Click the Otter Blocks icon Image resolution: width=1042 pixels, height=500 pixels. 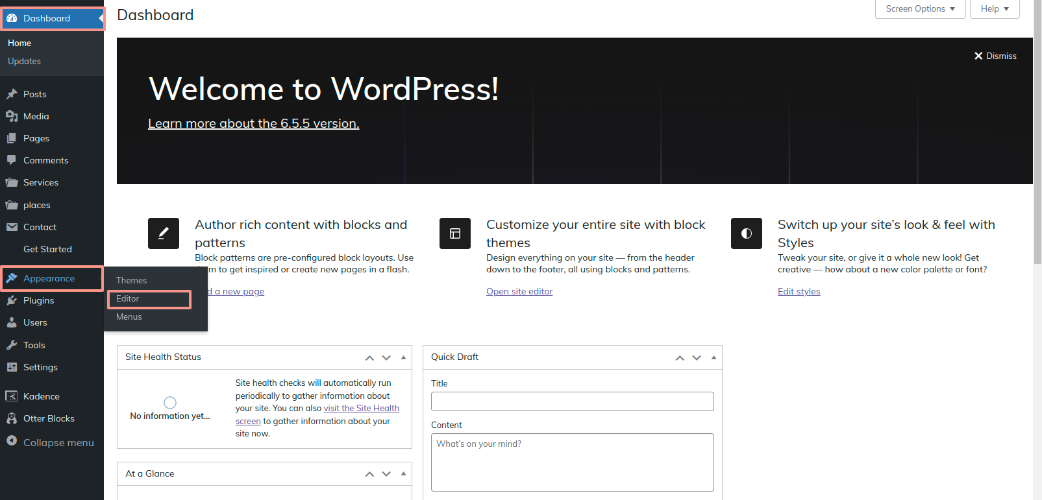pyautogui.click(x=12, y=418)
